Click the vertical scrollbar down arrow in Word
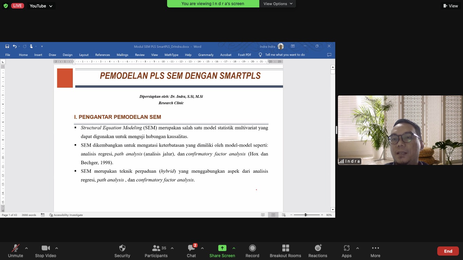 (333, 210)
